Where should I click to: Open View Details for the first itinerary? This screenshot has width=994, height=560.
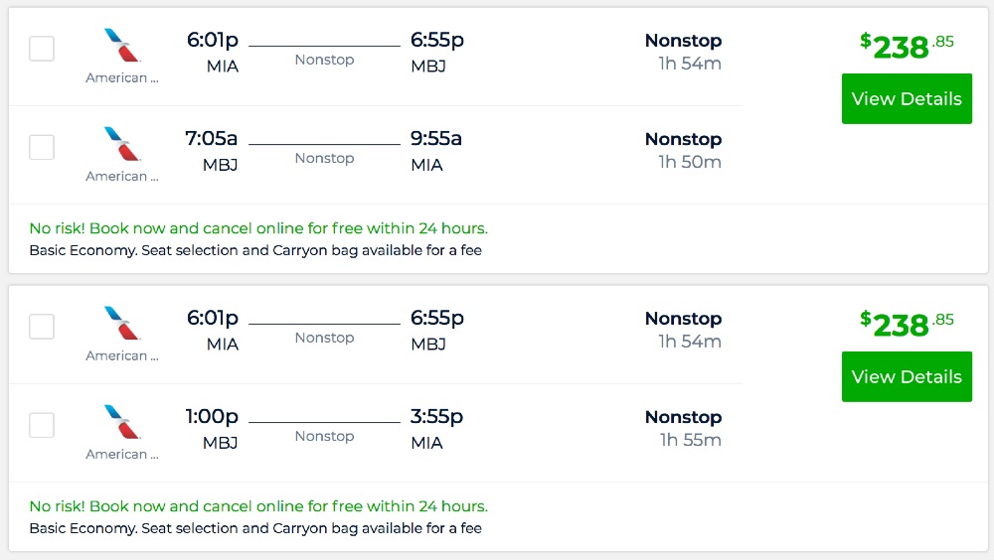(x=907, y=99)
